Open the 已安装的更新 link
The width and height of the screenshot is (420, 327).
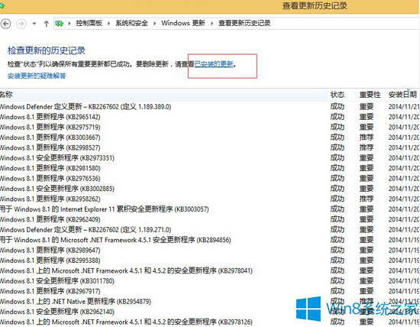pos(214,64)
